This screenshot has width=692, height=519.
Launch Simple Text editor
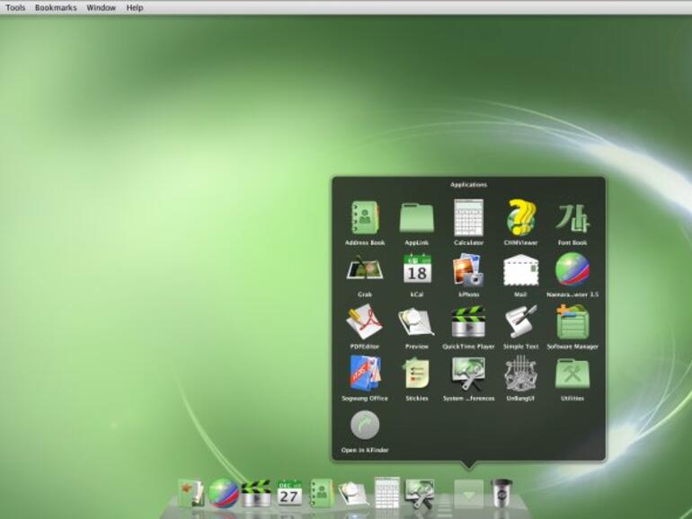tap(520, 321)
